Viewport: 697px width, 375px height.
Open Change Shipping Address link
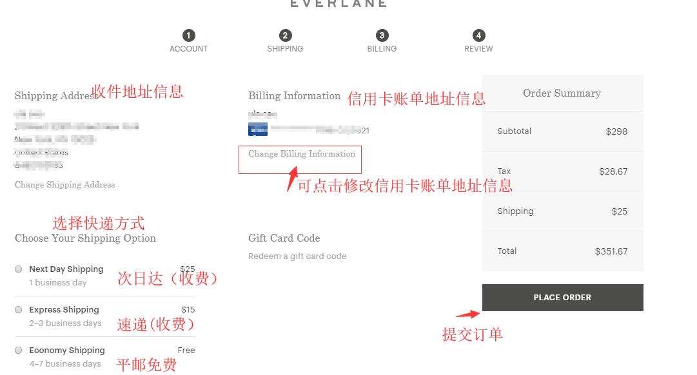coord(65,184)
